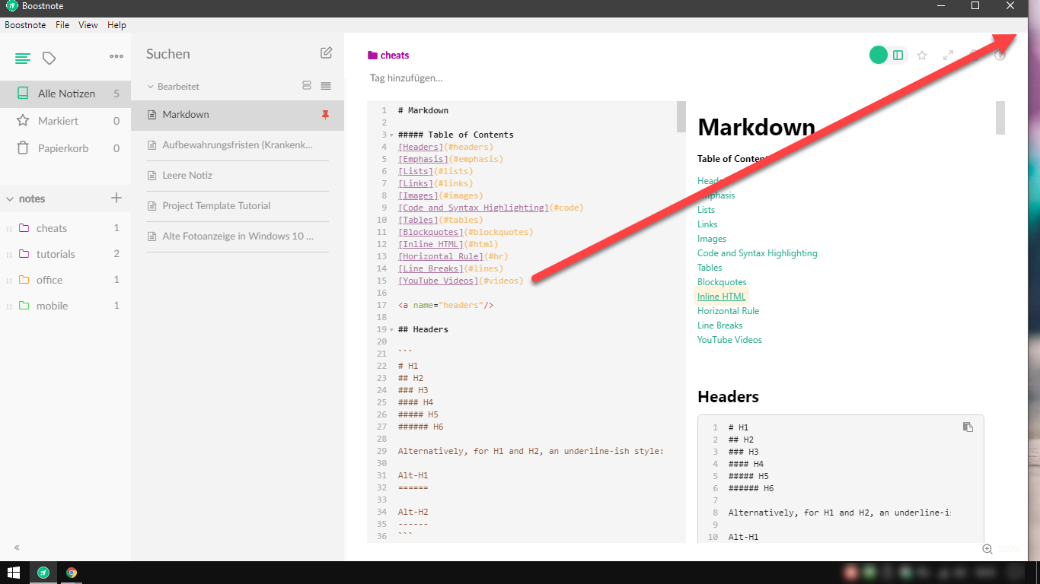This screenshot has height=584, width=1040.
Task: Select the tag view icon in sidebar
Action: click(x=47, y=57)
